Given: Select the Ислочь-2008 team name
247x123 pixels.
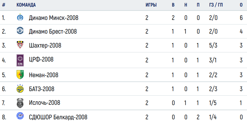Looking at the screenshot, I should (x=44, y=103).
